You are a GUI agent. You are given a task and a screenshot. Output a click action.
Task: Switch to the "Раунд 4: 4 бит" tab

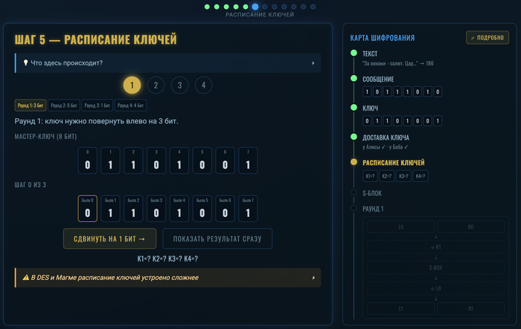tap(130, 105)
